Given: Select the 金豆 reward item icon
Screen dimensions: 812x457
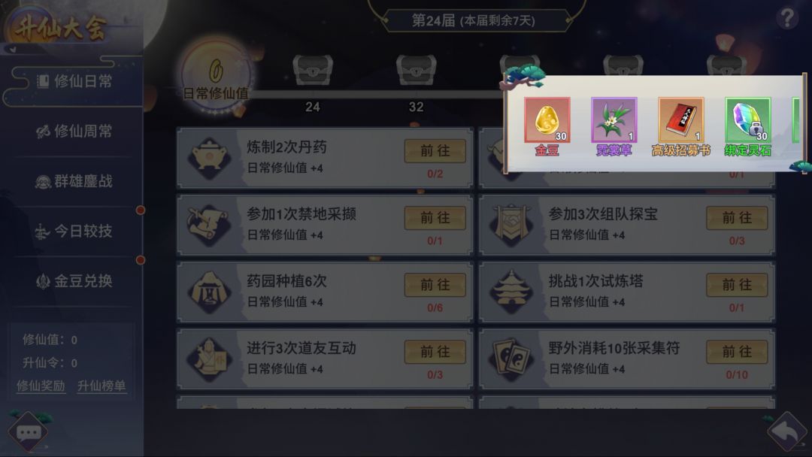Looking at the screenshot, I should (547, 120).
